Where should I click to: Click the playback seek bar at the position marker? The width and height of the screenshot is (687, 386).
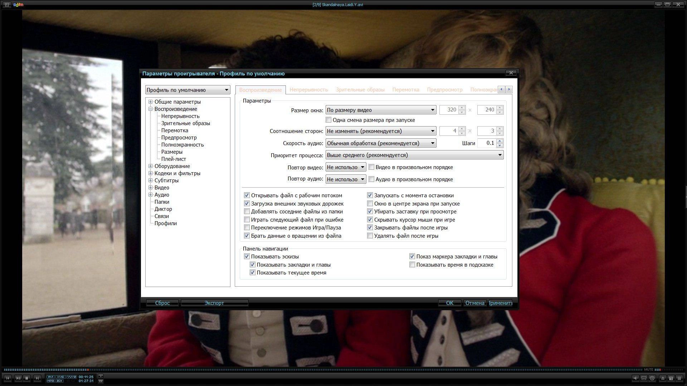[x=88, y=370]
